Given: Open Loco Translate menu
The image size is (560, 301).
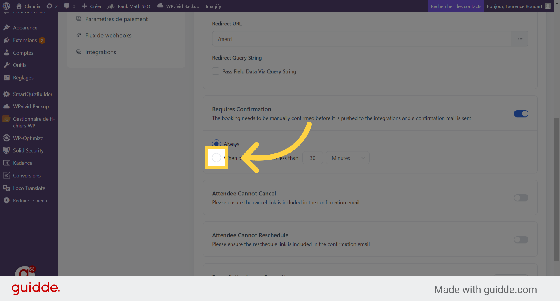Looking at the screenshot, I should point(29,188).
